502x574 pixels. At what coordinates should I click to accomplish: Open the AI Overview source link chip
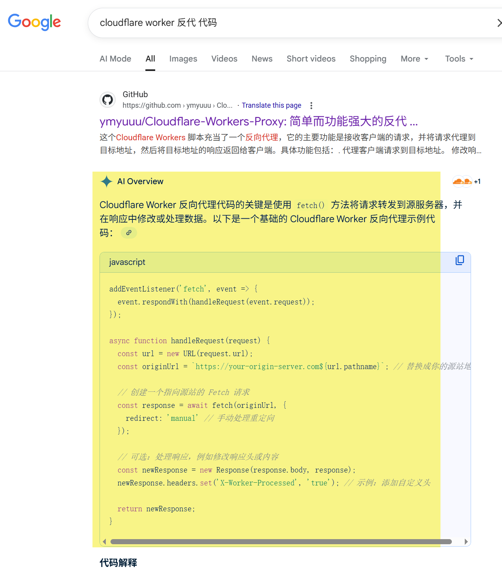[x=129, y=233]
